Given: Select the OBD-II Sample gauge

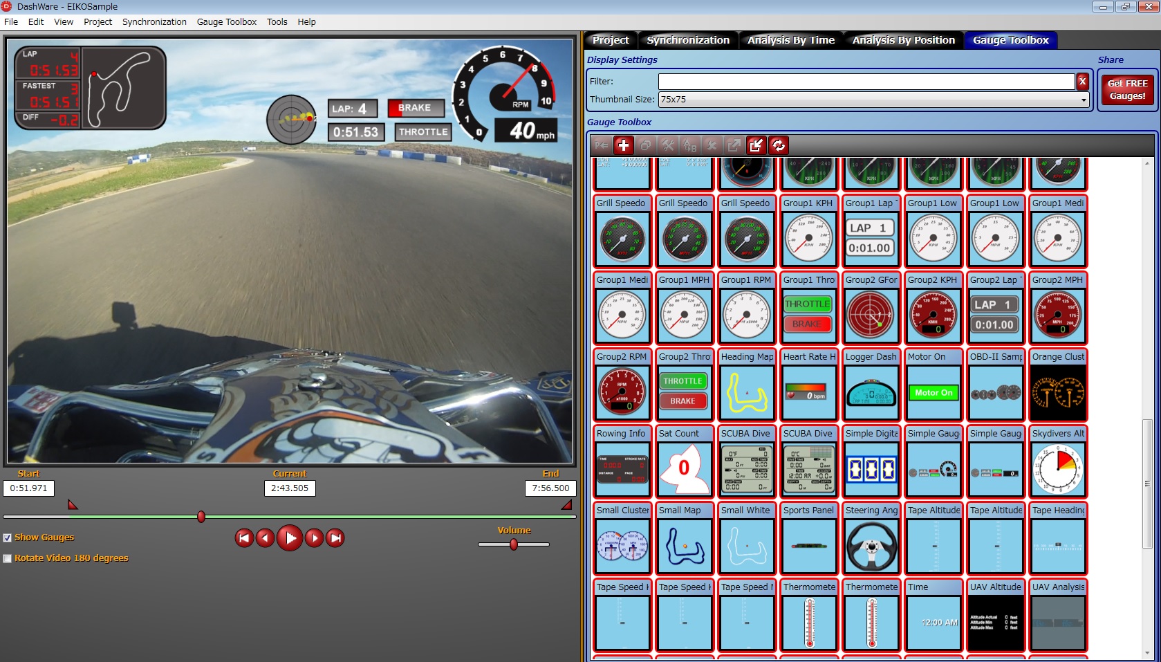Looking at the screenshot, I should coord(995,385).
